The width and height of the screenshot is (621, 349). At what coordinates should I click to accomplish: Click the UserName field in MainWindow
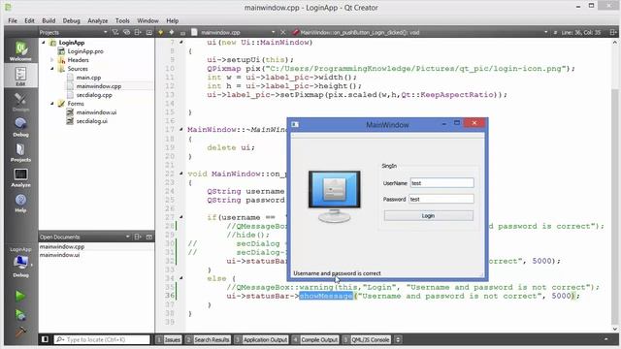[442, 183]
